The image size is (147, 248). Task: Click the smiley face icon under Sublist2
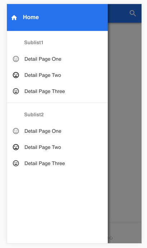pyautogui.click(x=16, y=131)
